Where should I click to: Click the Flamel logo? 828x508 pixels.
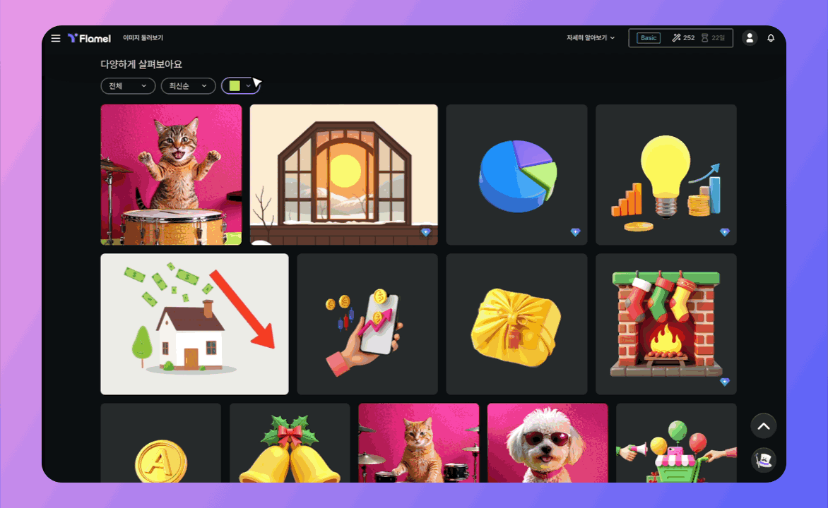point(90,38)
